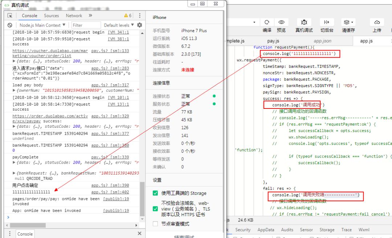Click the 预览 preview eye icon
Image resolution: width=392 pixels, height=238 pixels.
(x=281, y=22)
